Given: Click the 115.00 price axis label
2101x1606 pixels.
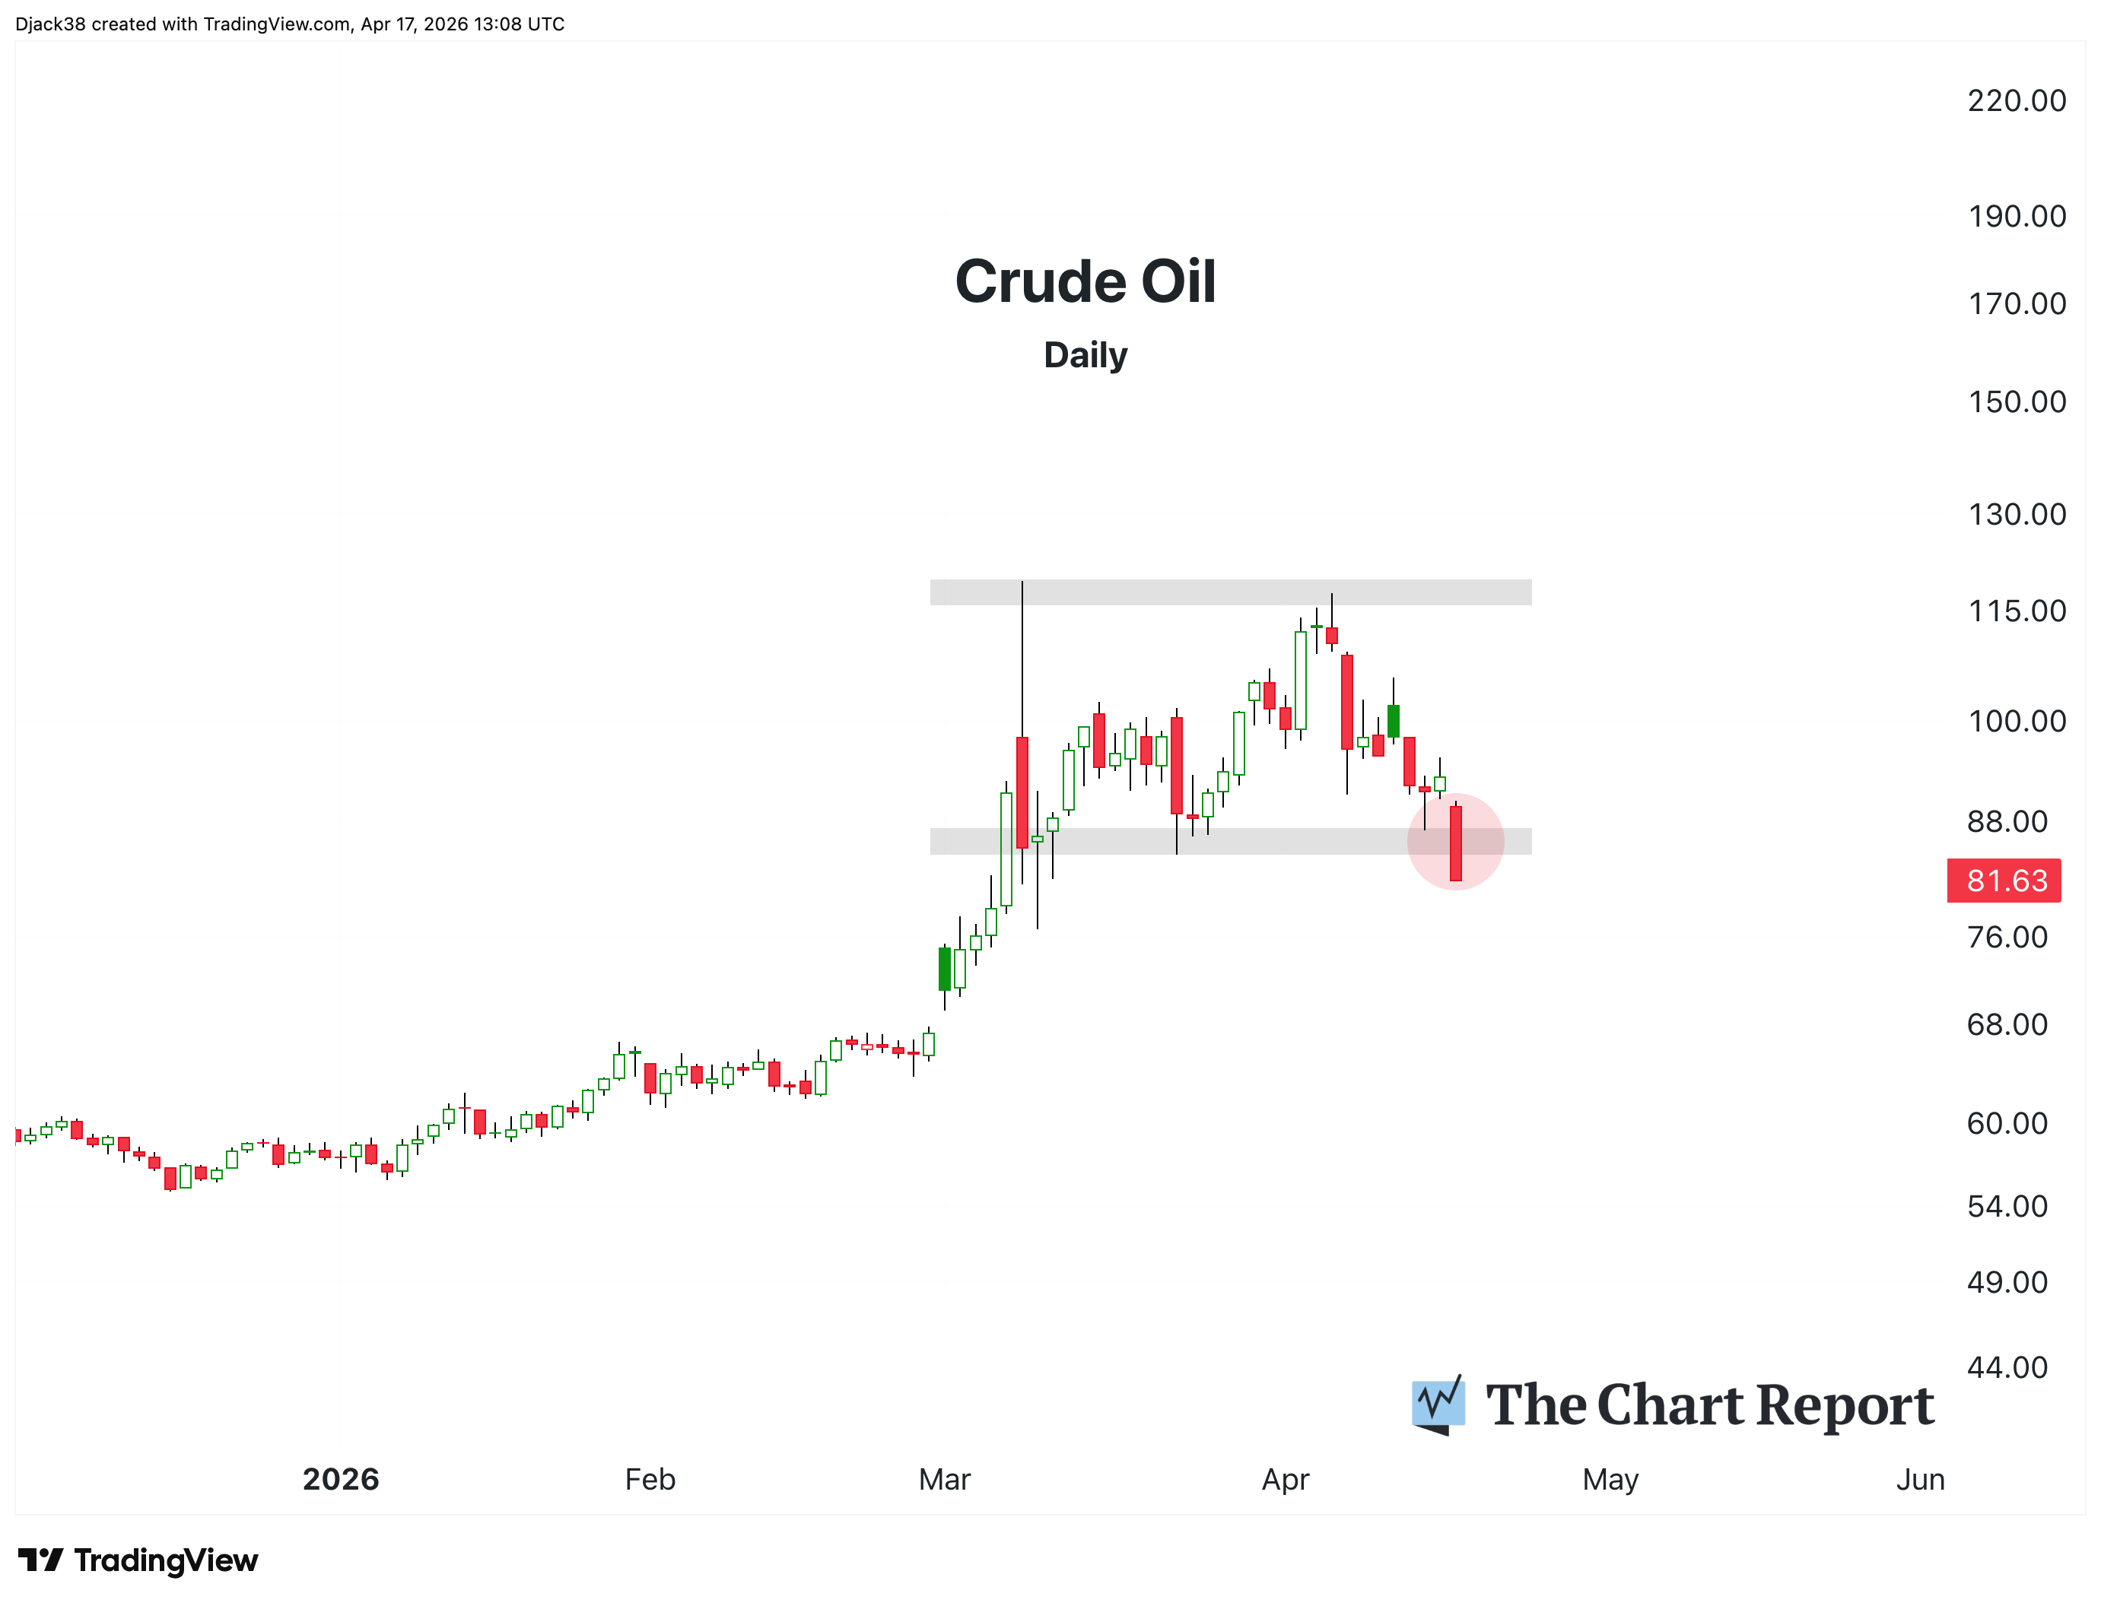Looking at the screenshot, I should [2017, 611].
